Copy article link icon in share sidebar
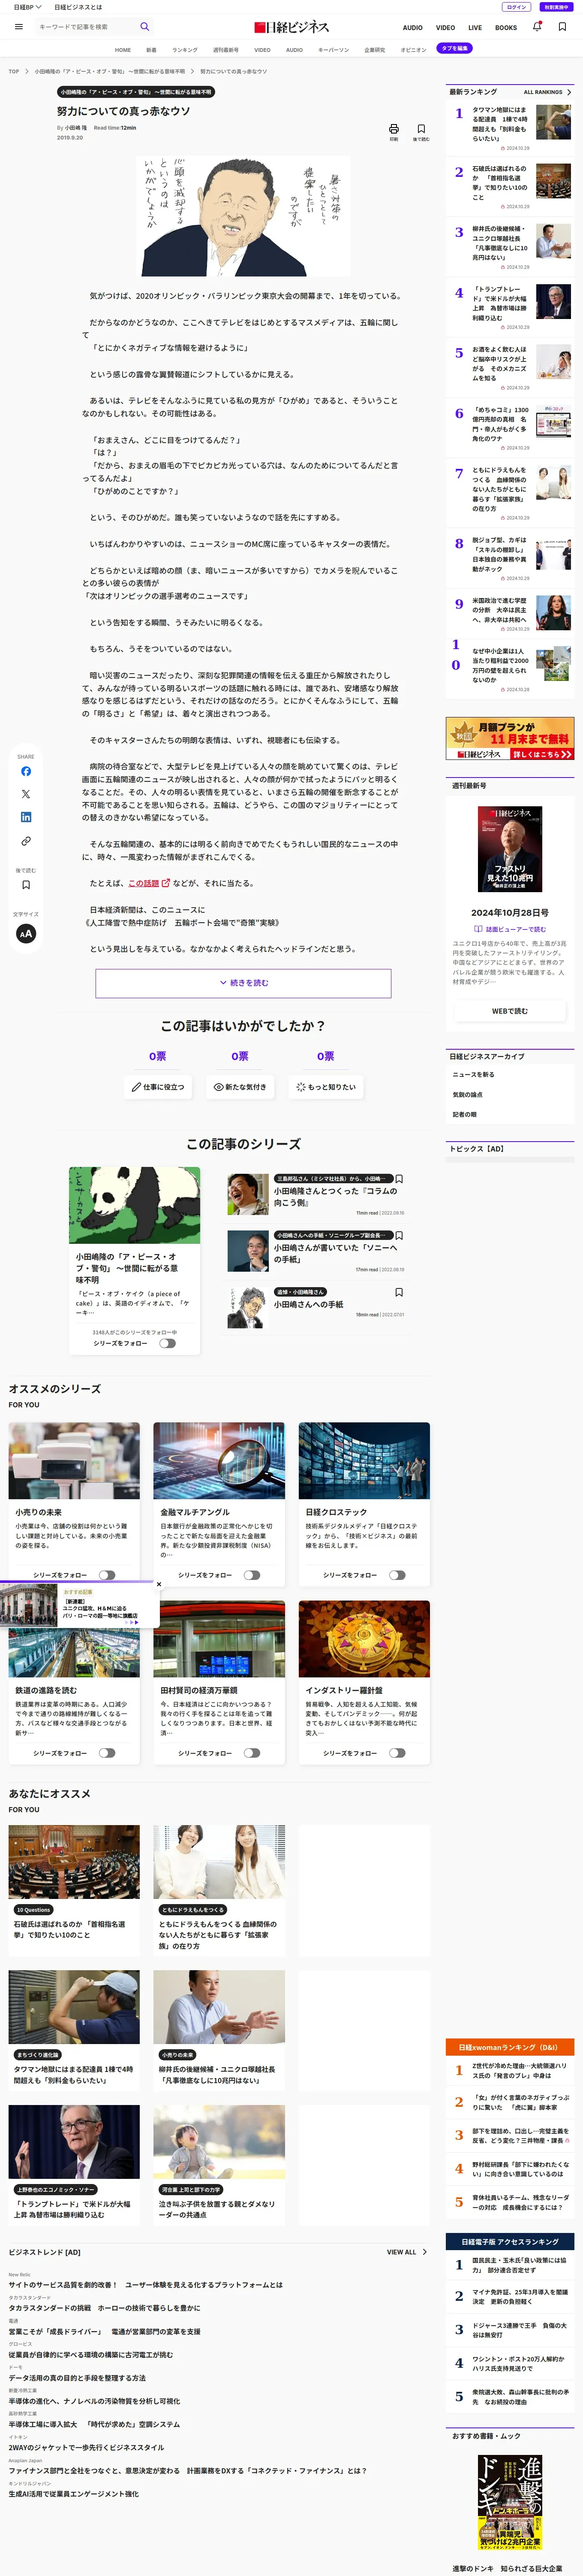583x2576 pixels. [x=26, y=841]
